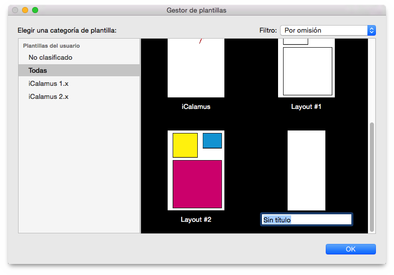Screen dimensions: 394x275
Task: Choose the iCalamus 2.x category
Action: [48, 97]
